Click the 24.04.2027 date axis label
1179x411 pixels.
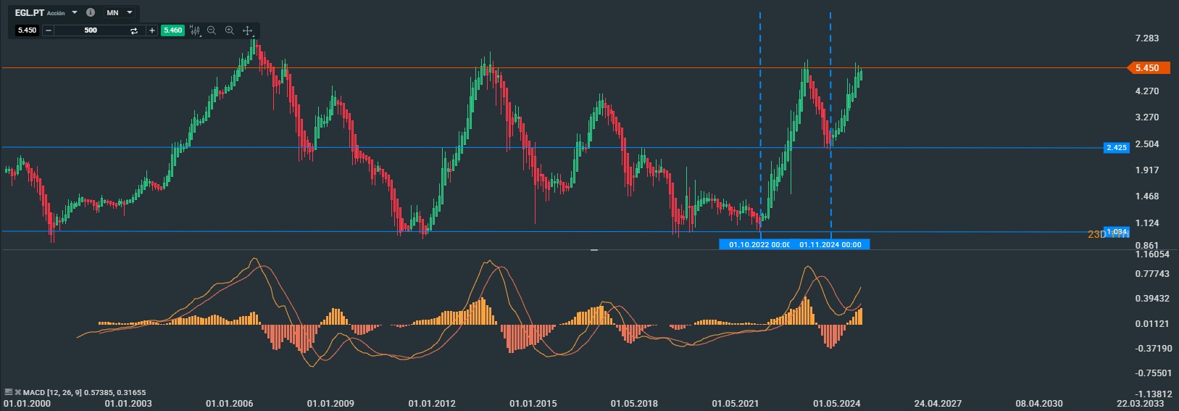[x=938, y=404]
